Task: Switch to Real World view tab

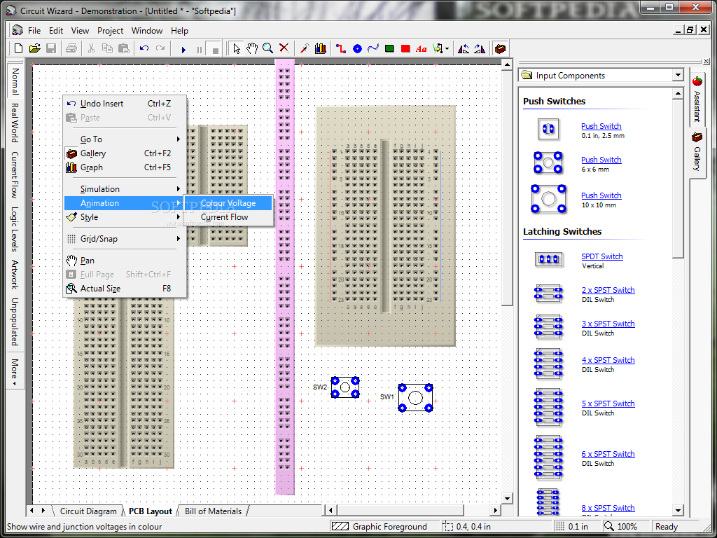Action: click(x=15, y=123)
